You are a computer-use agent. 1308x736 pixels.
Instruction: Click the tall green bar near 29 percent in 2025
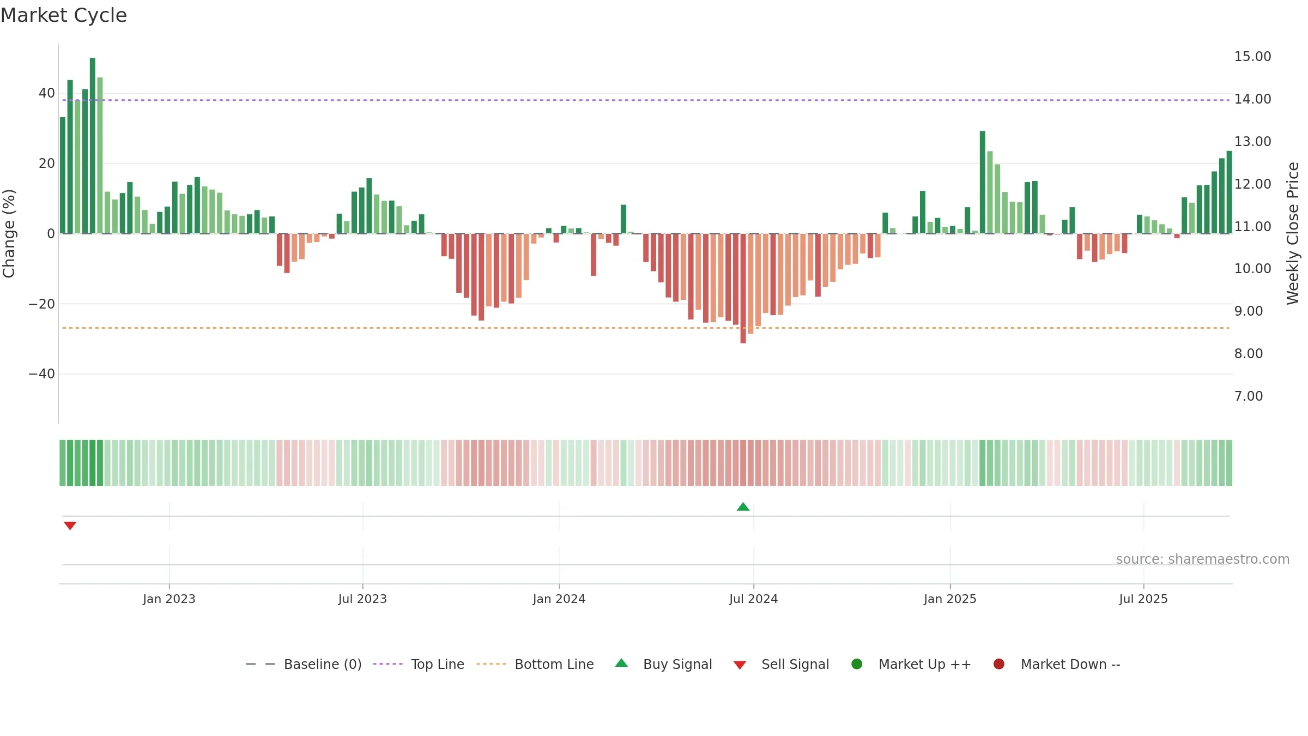point(983,182)
